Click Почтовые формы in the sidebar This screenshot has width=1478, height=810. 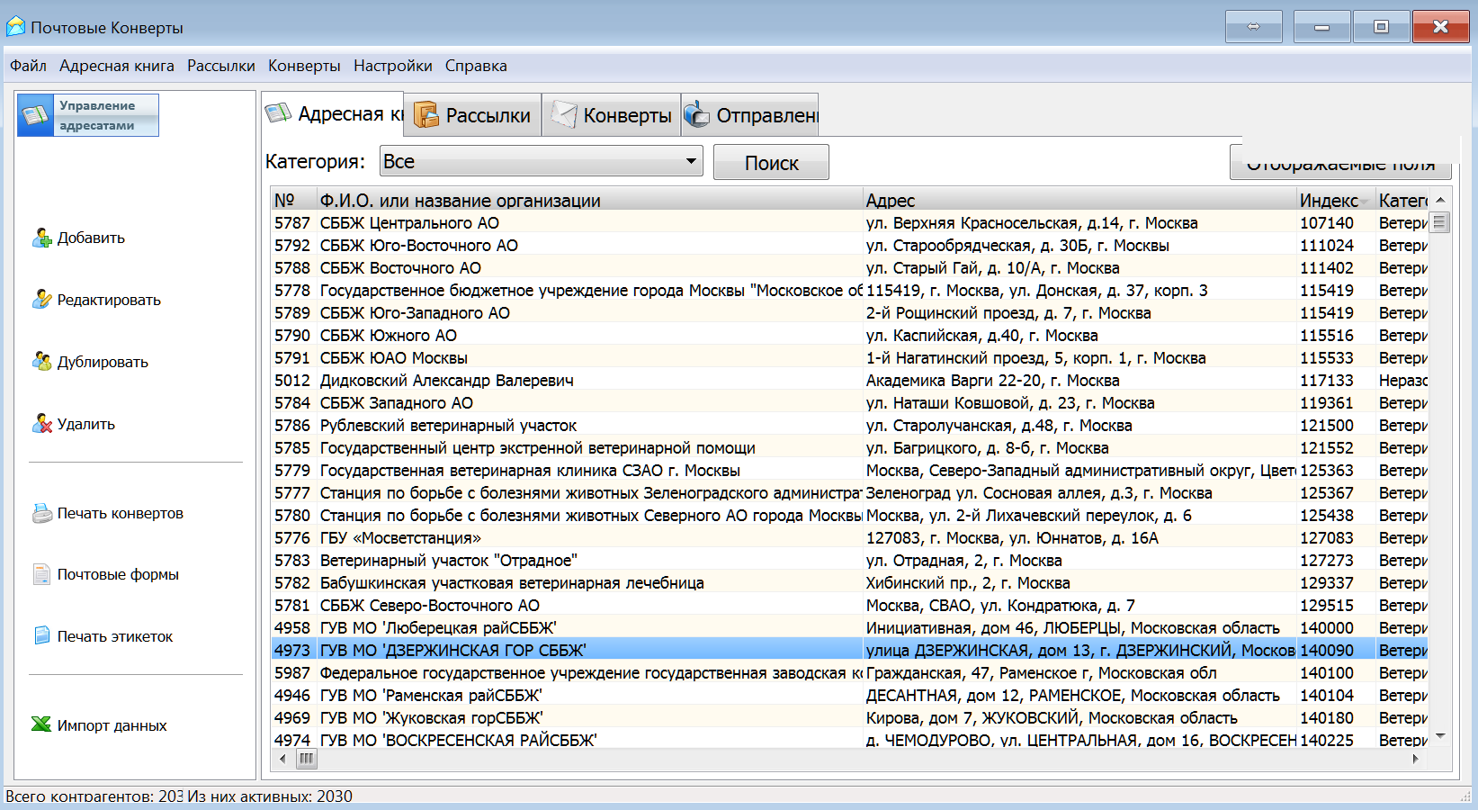[118, 574]
